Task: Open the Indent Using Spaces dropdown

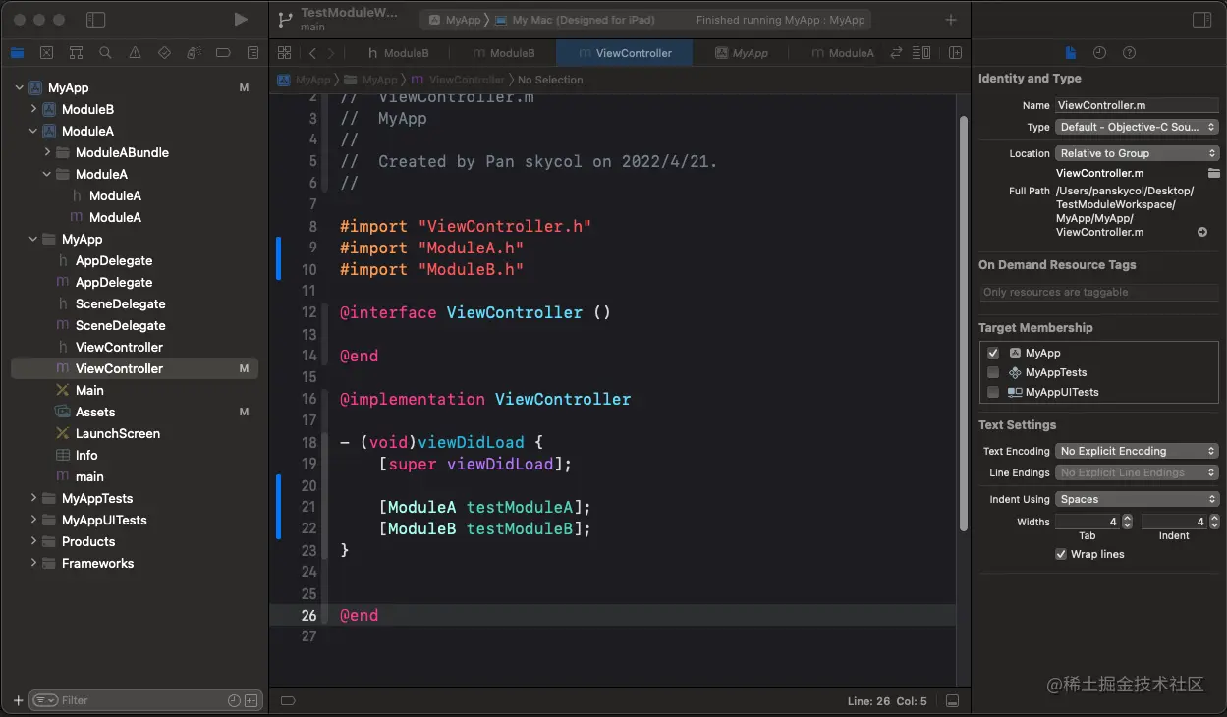Action: (x=1138, y=499)
